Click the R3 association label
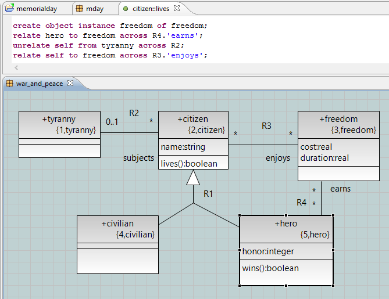This screenshot has height=299, width=389. [x=266, y=125]
